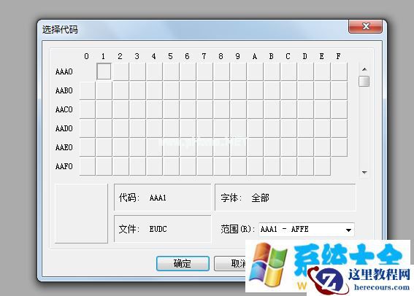Screen dimensions: 414x296
Task: Select code cell AAA2 in the grid
Action: coord(120,71)
